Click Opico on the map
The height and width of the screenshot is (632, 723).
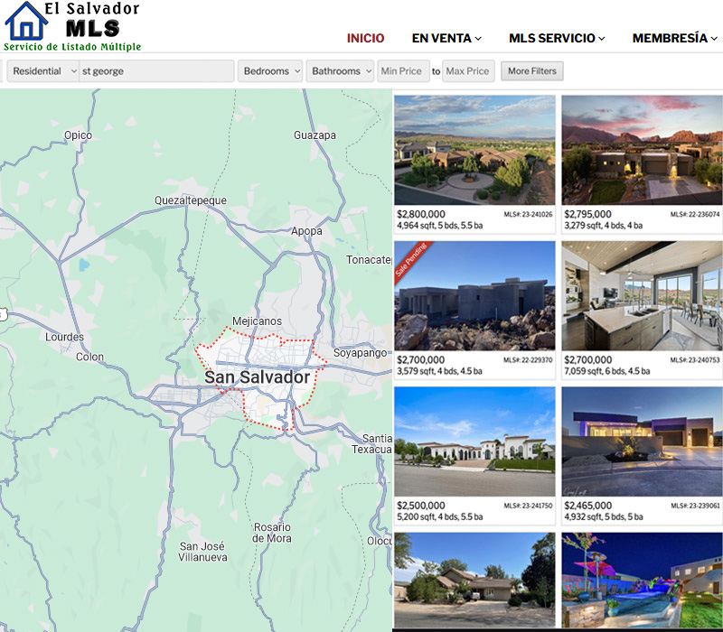tap(78, 135)
